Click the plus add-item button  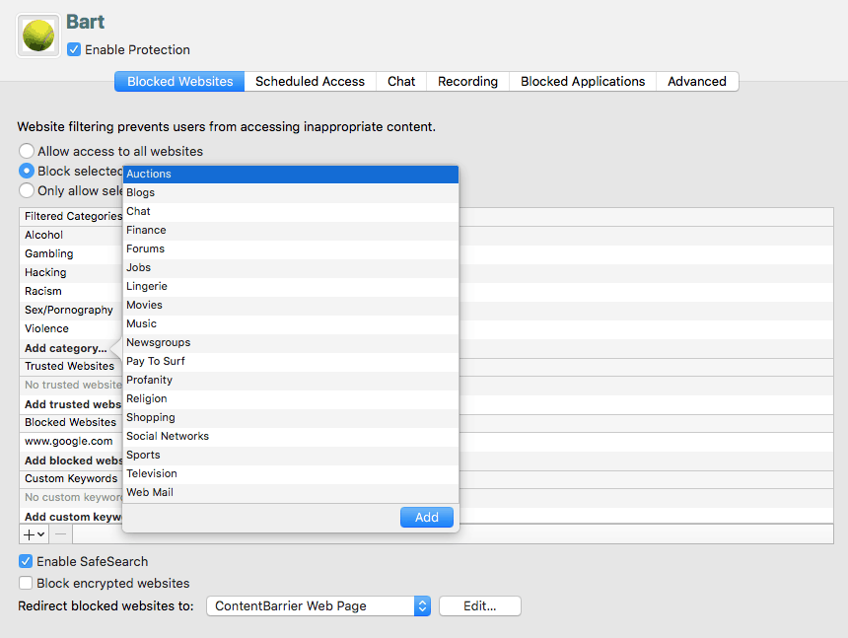click(34, 533)
